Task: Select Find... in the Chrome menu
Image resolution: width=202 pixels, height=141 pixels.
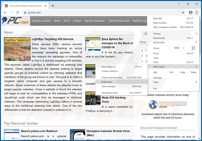Action: click(173, 62)
